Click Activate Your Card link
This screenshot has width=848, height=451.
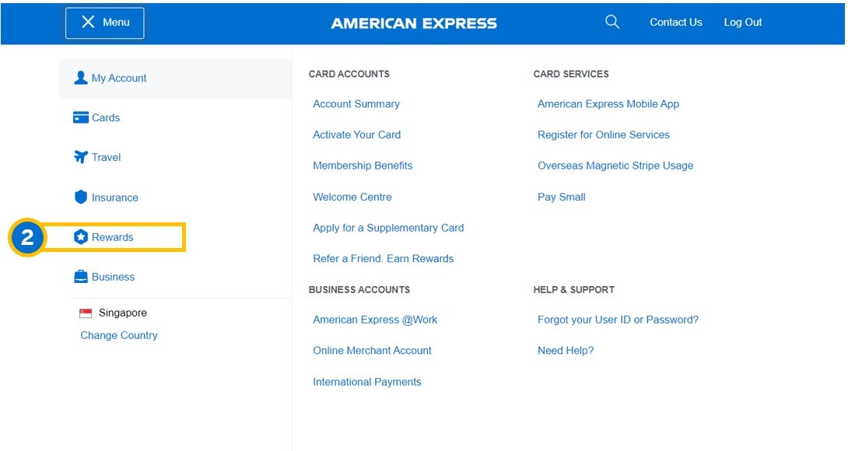356,135
